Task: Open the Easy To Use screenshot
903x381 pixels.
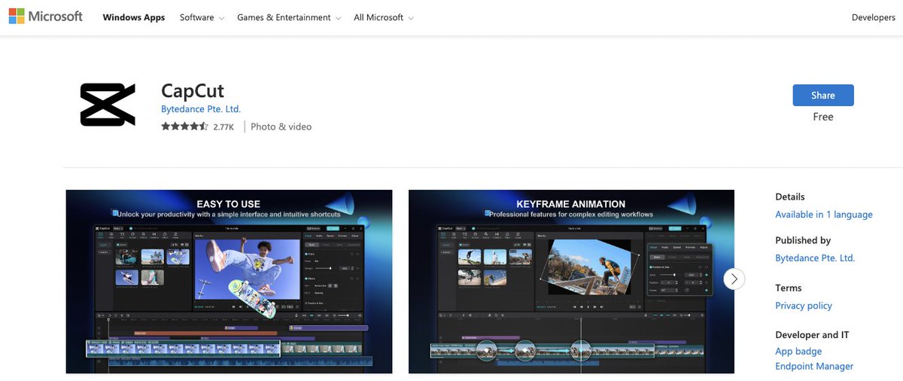Action: [229, 282]
